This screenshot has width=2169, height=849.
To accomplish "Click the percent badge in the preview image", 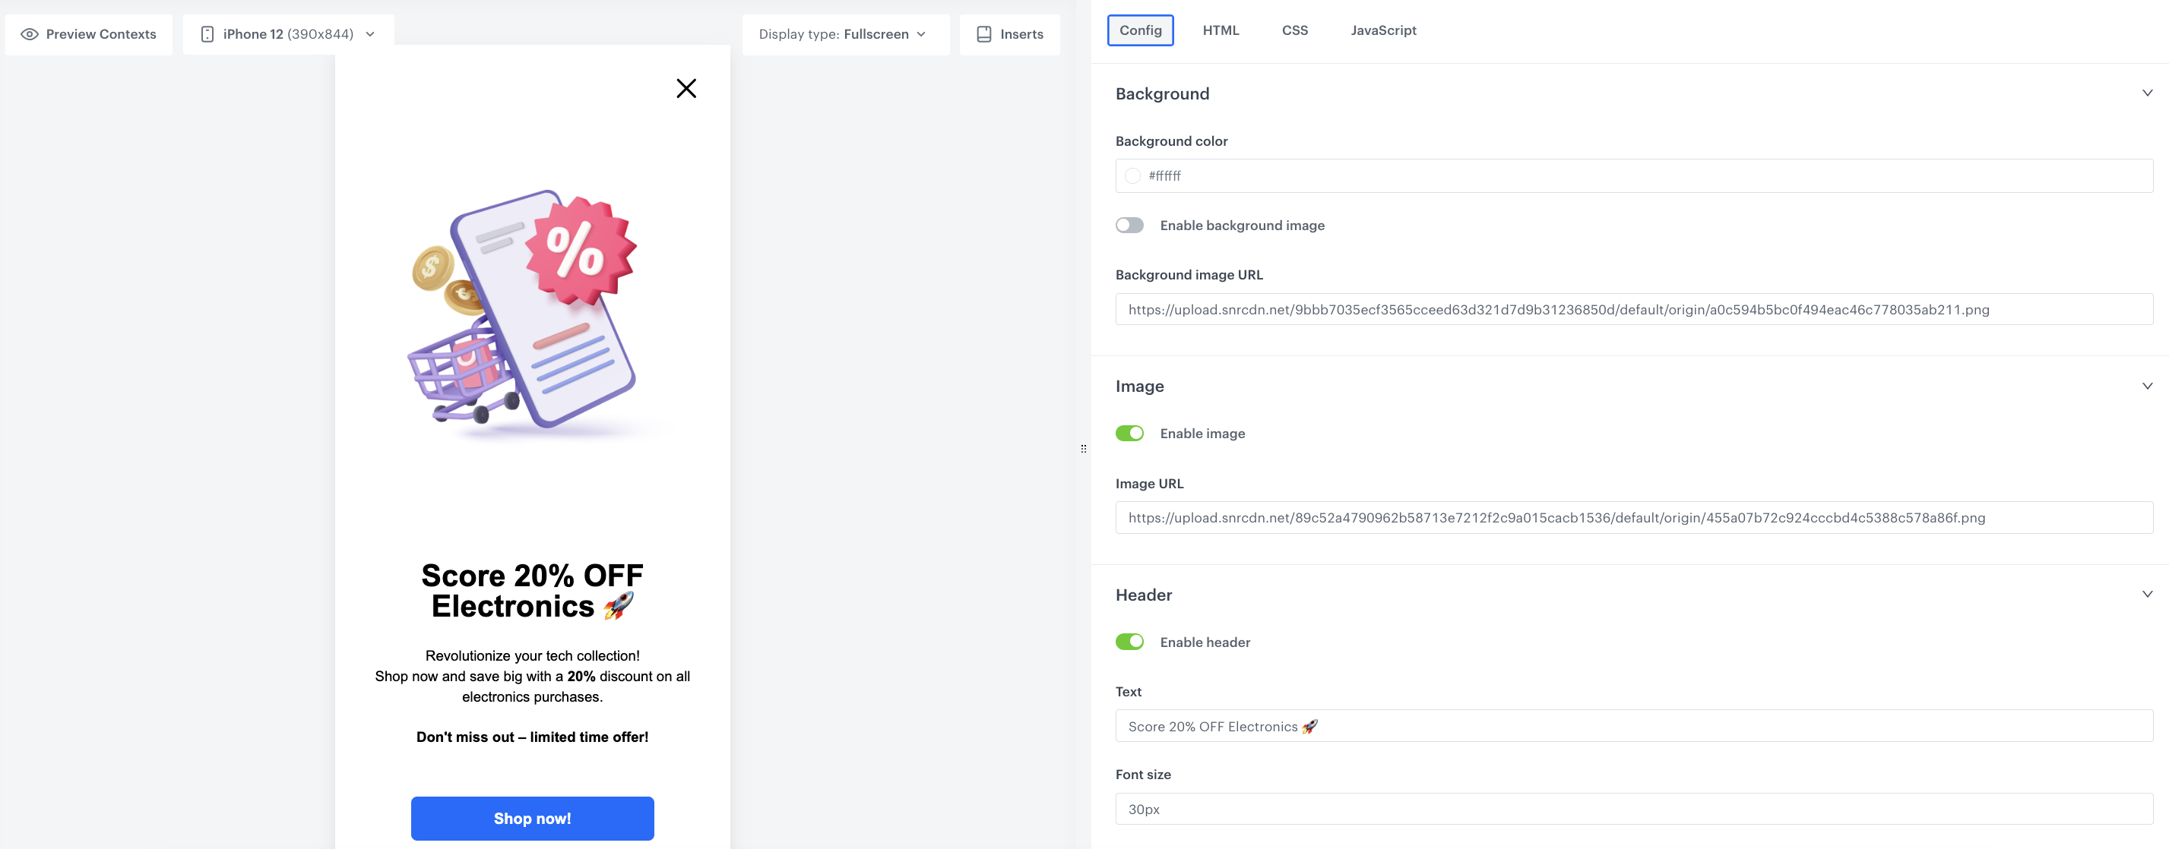I will (581, 250).
